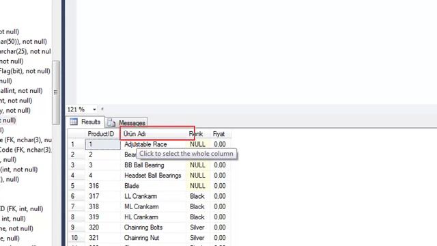The height and width of the screenshot is (246, 437).
Task: Click the ProductID cell 316
Action: click(103, 186)
